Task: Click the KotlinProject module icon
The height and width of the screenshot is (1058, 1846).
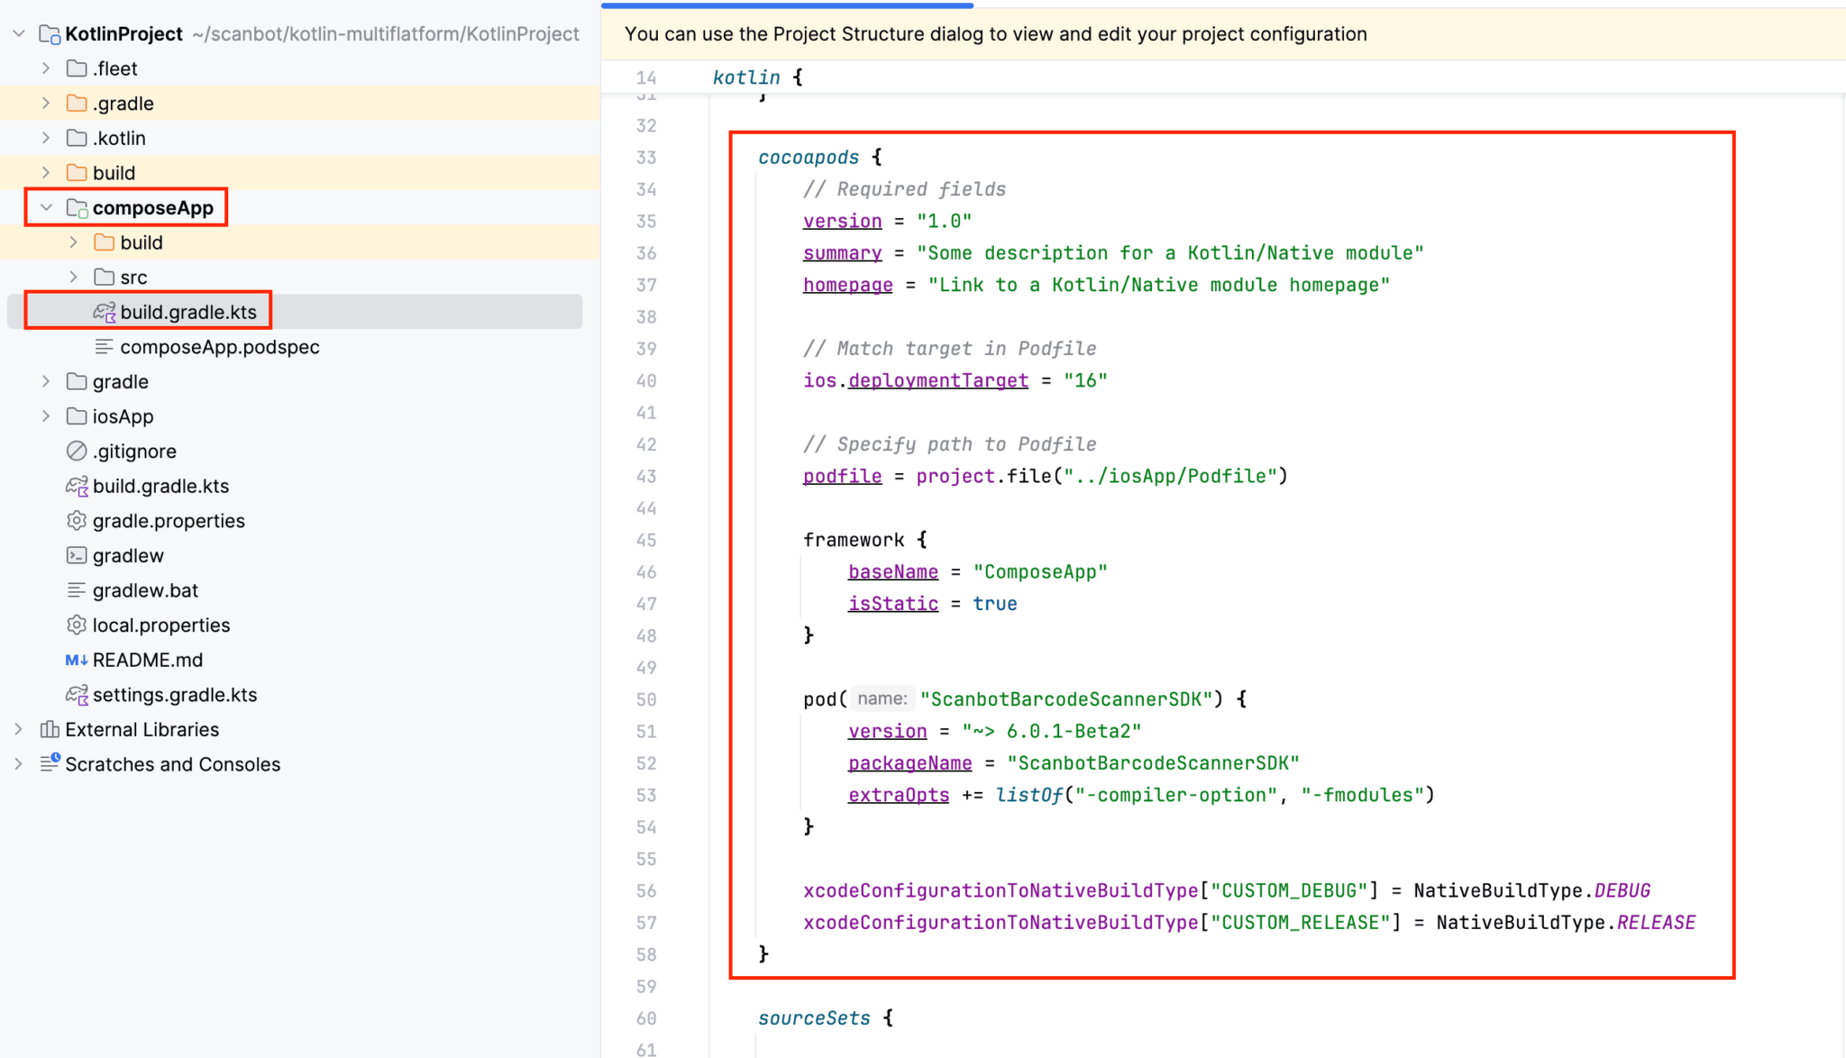Action: [47, 33]
